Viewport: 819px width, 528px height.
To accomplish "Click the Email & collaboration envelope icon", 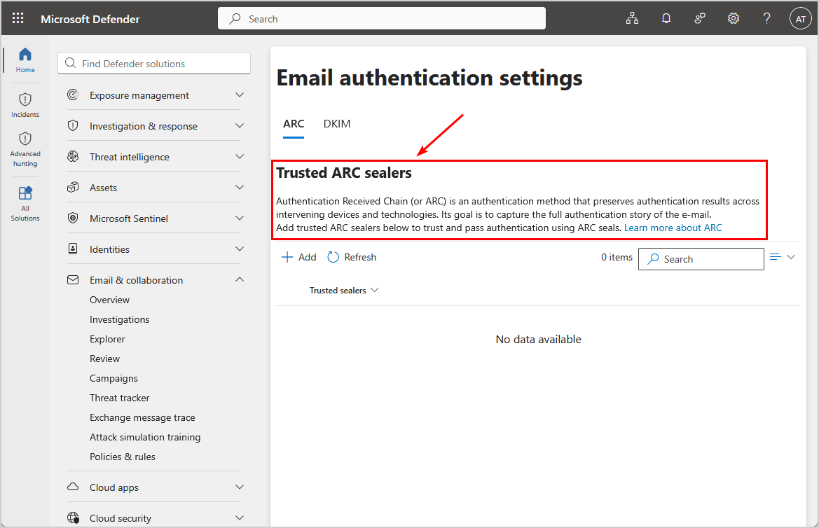I will pyautogui.click(x=73, y=280).
